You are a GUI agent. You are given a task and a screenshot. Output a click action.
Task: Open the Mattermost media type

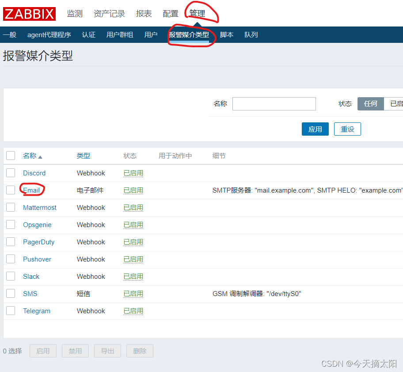coord(40,208)
